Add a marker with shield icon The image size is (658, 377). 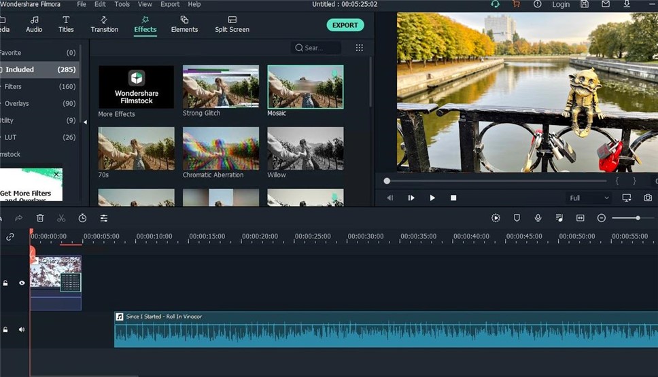pos(517,218)
